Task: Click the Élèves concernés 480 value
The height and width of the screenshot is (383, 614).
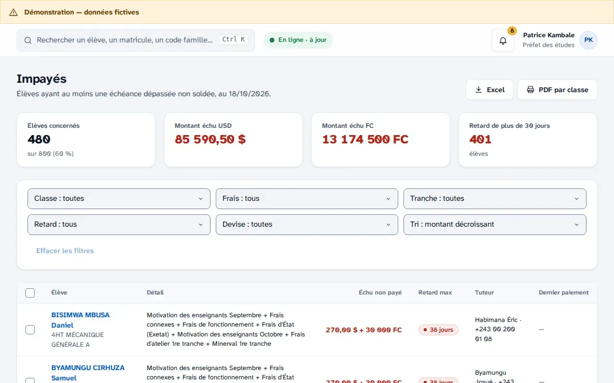Action: tap(39, 139)
